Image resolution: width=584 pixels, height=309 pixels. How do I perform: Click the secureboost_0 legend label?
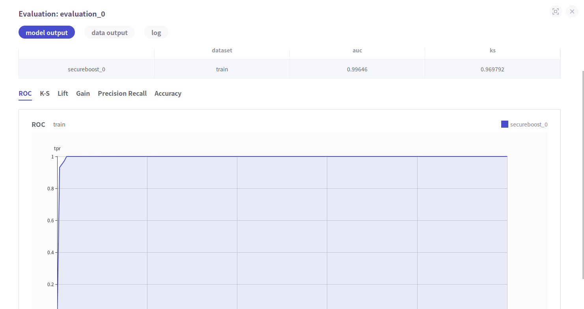[529, 125]
